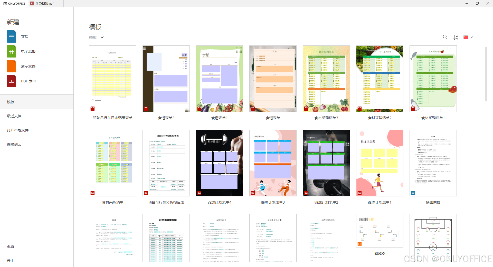Open the 车辆买卖协议书 template thumbnail
This screenshot has width=493, height=267.
click(x=326, y=238)
